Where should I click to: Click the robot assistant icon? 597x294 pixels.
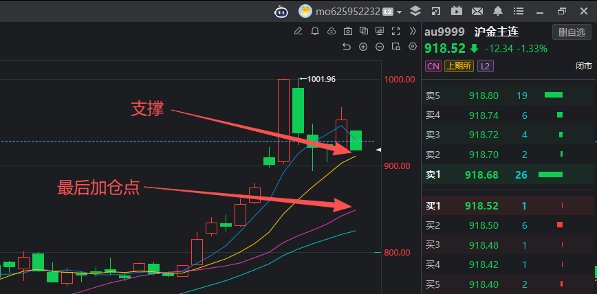tap(282, 11)
